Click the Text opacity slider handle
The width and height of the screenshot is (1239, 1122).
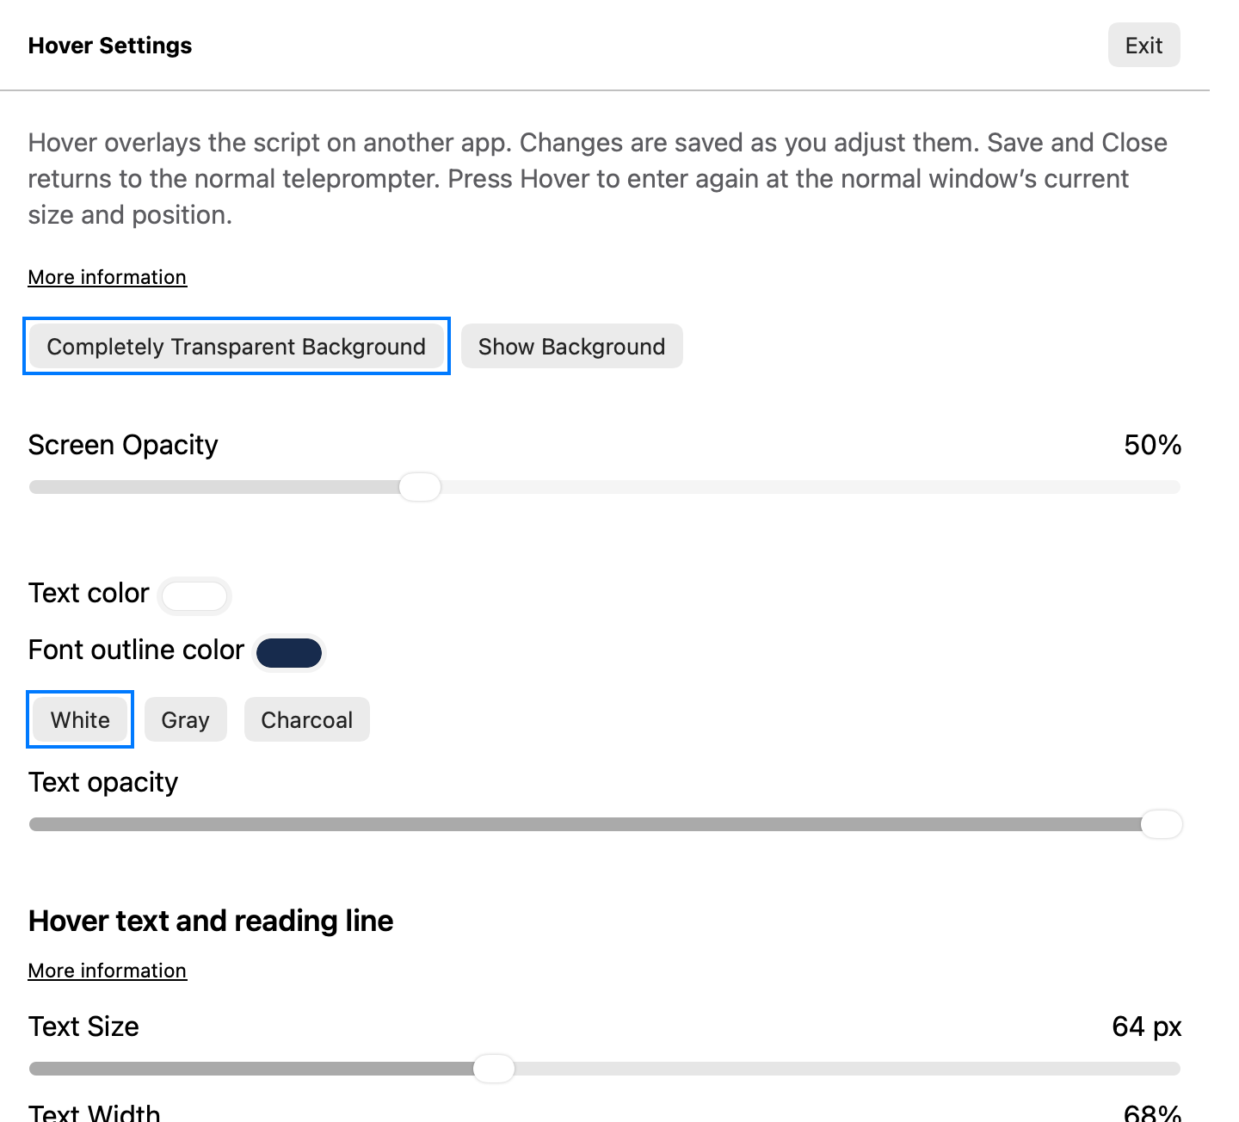coord(1162,824)
